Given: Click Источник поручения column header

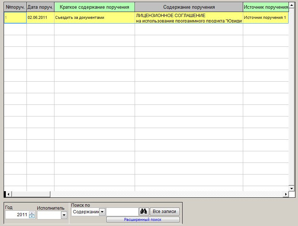Looking at the screenshot, I should pos(266,7).
